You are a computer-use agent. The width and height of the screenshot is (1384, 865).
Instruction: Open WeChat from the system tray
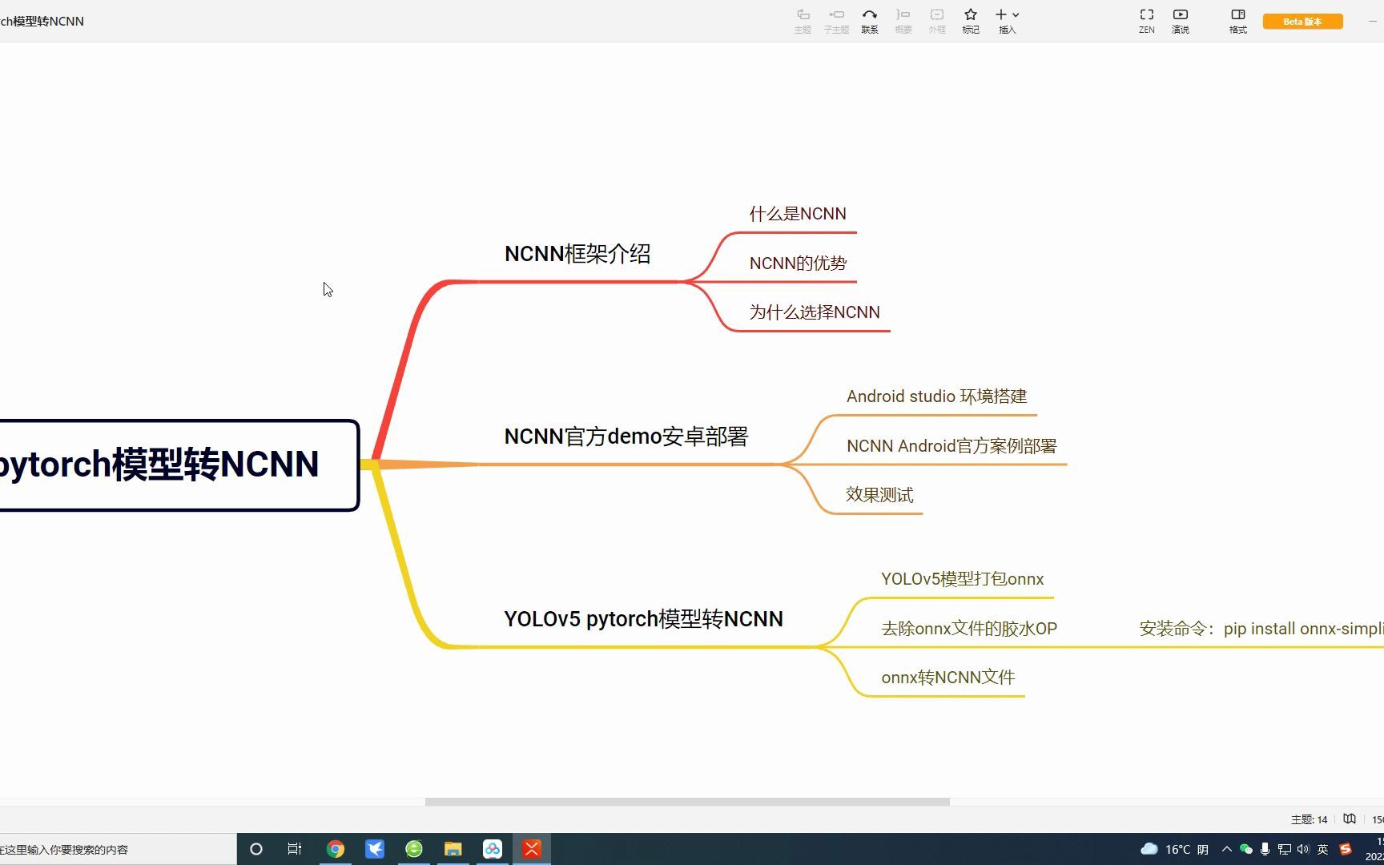[x=1246, y=849]
